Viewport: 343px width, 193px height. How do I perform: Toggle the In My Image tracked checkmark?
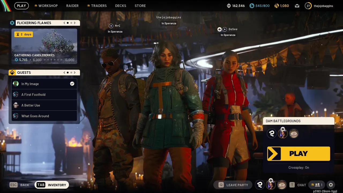(x=72, y=84)
